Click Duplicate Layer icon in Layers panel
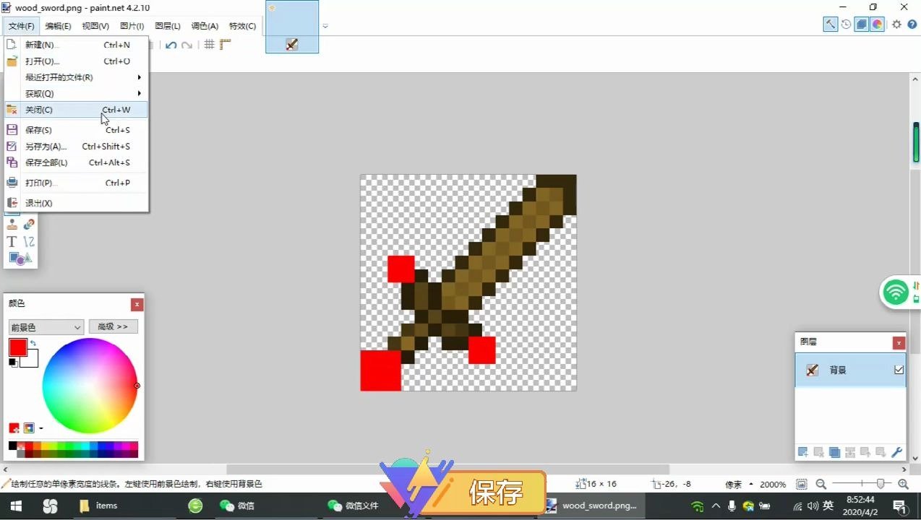 [x=834, y=453]
